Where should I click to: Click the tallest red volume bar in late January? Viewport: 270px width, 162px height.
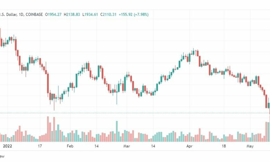click(48, 129)
